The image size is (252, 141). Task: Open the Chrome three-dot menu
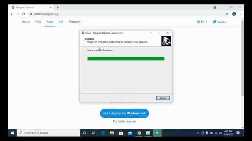[240, 14]
